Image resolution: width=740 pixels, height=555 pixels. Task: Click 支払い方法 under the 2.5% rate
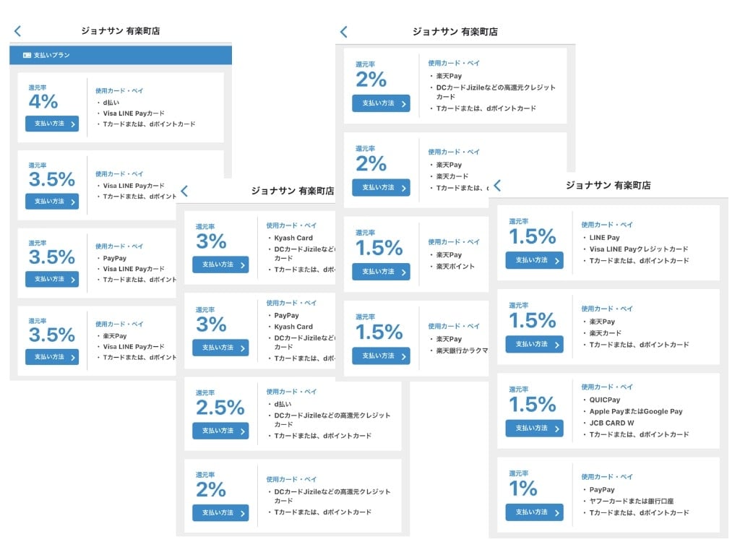coord(220,431)
